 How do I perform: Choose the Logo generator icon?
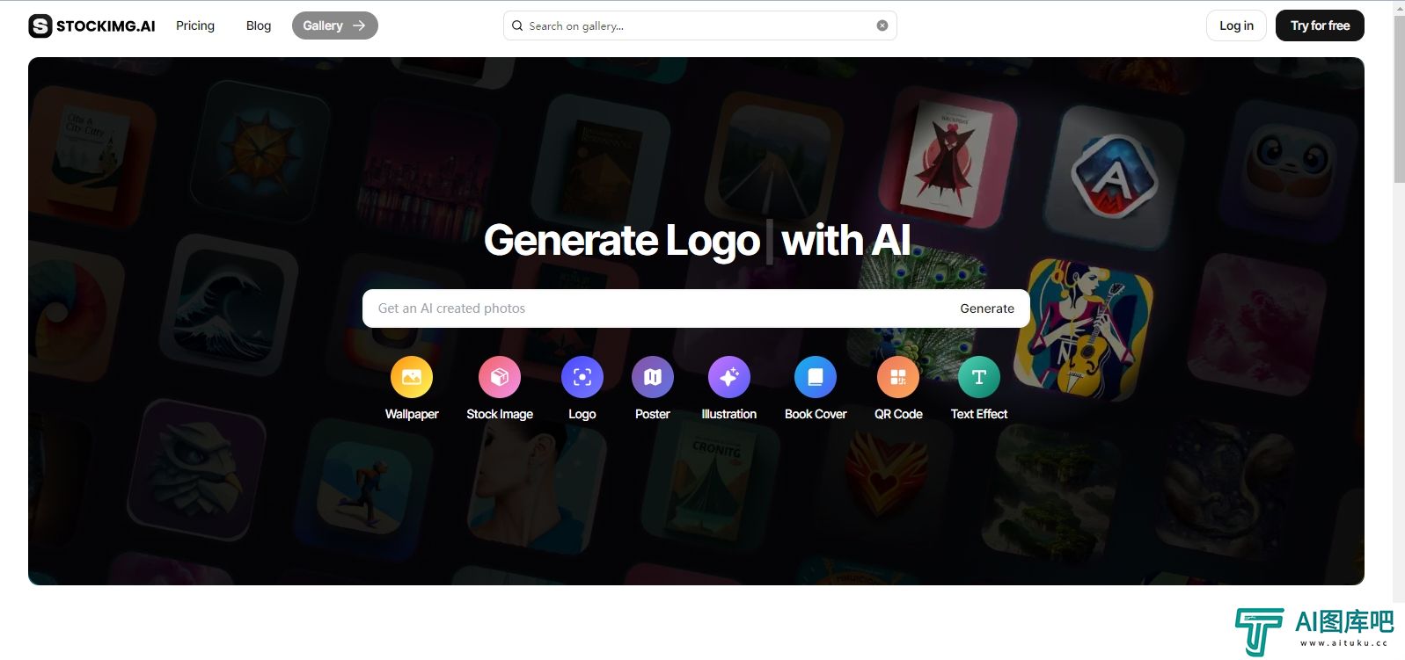coord(582,377)
